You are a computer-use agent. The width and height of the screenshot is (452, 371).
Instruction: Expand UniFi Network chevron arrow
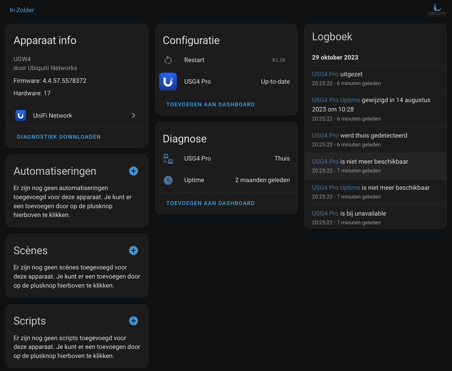[x=133, y=115]
